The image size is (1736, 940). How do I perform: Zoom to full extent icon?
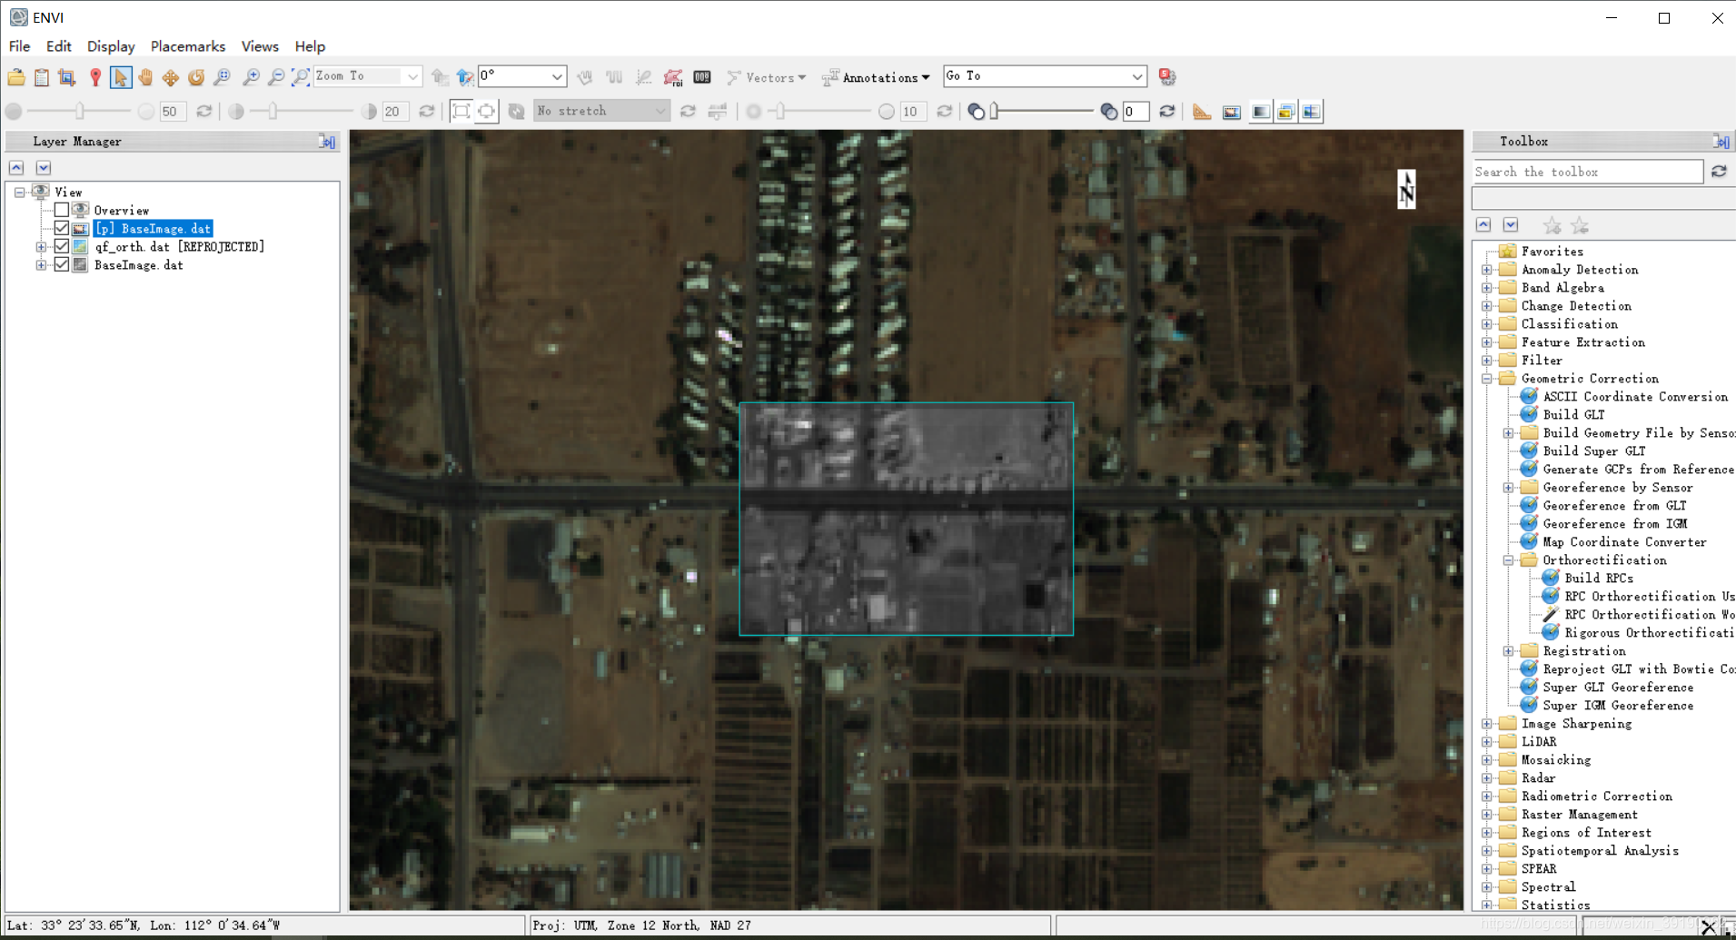point(301,77)
